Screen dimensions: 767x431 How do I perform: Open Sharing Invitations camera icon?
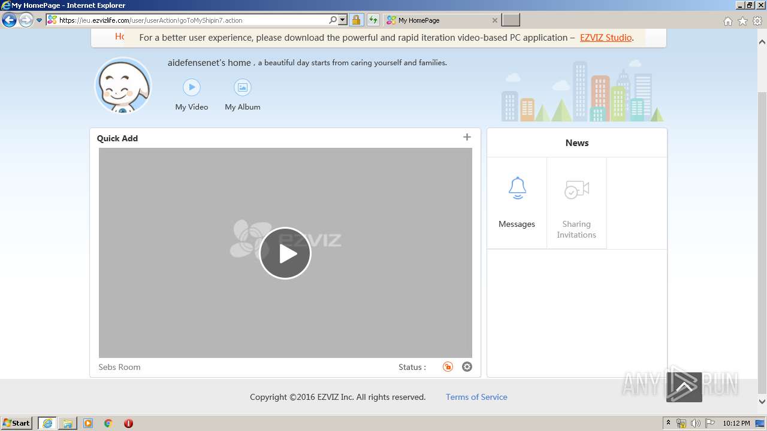(577, 190)
